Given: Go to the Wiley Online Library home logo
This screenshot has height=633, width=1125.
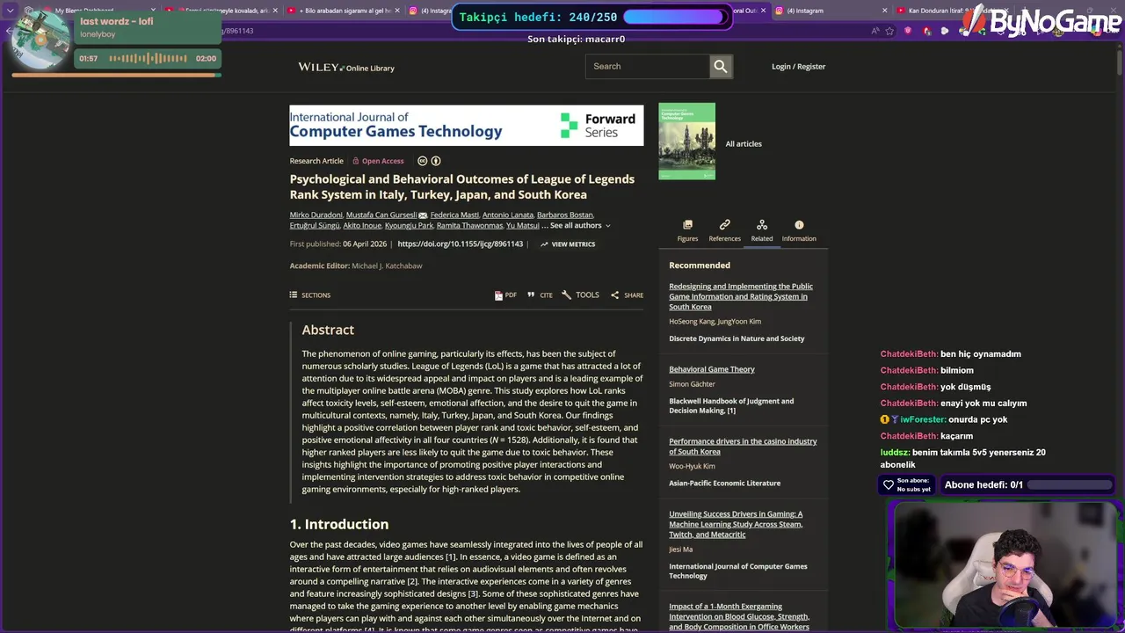Looking at the screenshot, I should coord(346,67).
